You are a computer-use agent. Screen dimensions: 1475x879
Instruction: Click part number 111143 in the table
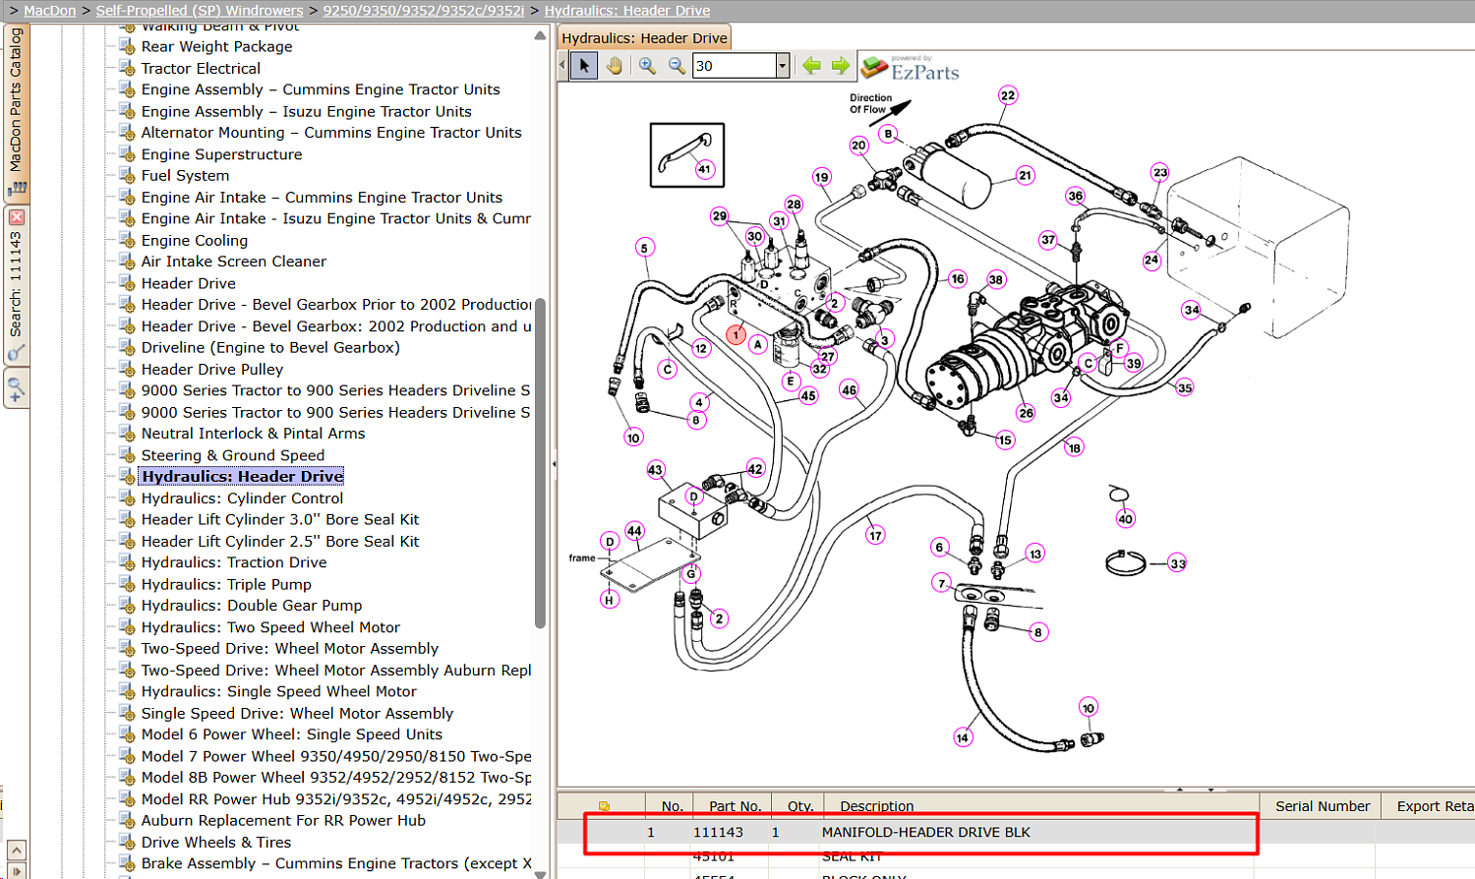coord(718,832)
